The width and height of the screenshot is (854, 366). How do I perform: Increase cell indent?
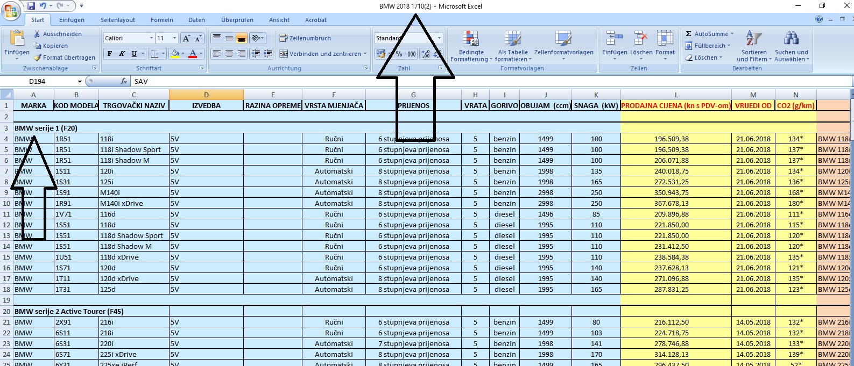point(268,54)
